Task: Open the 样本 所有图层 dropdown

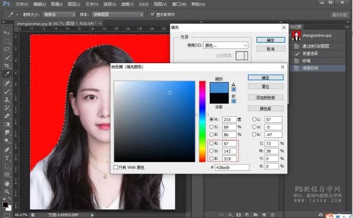Action: [x=118, y=15]
